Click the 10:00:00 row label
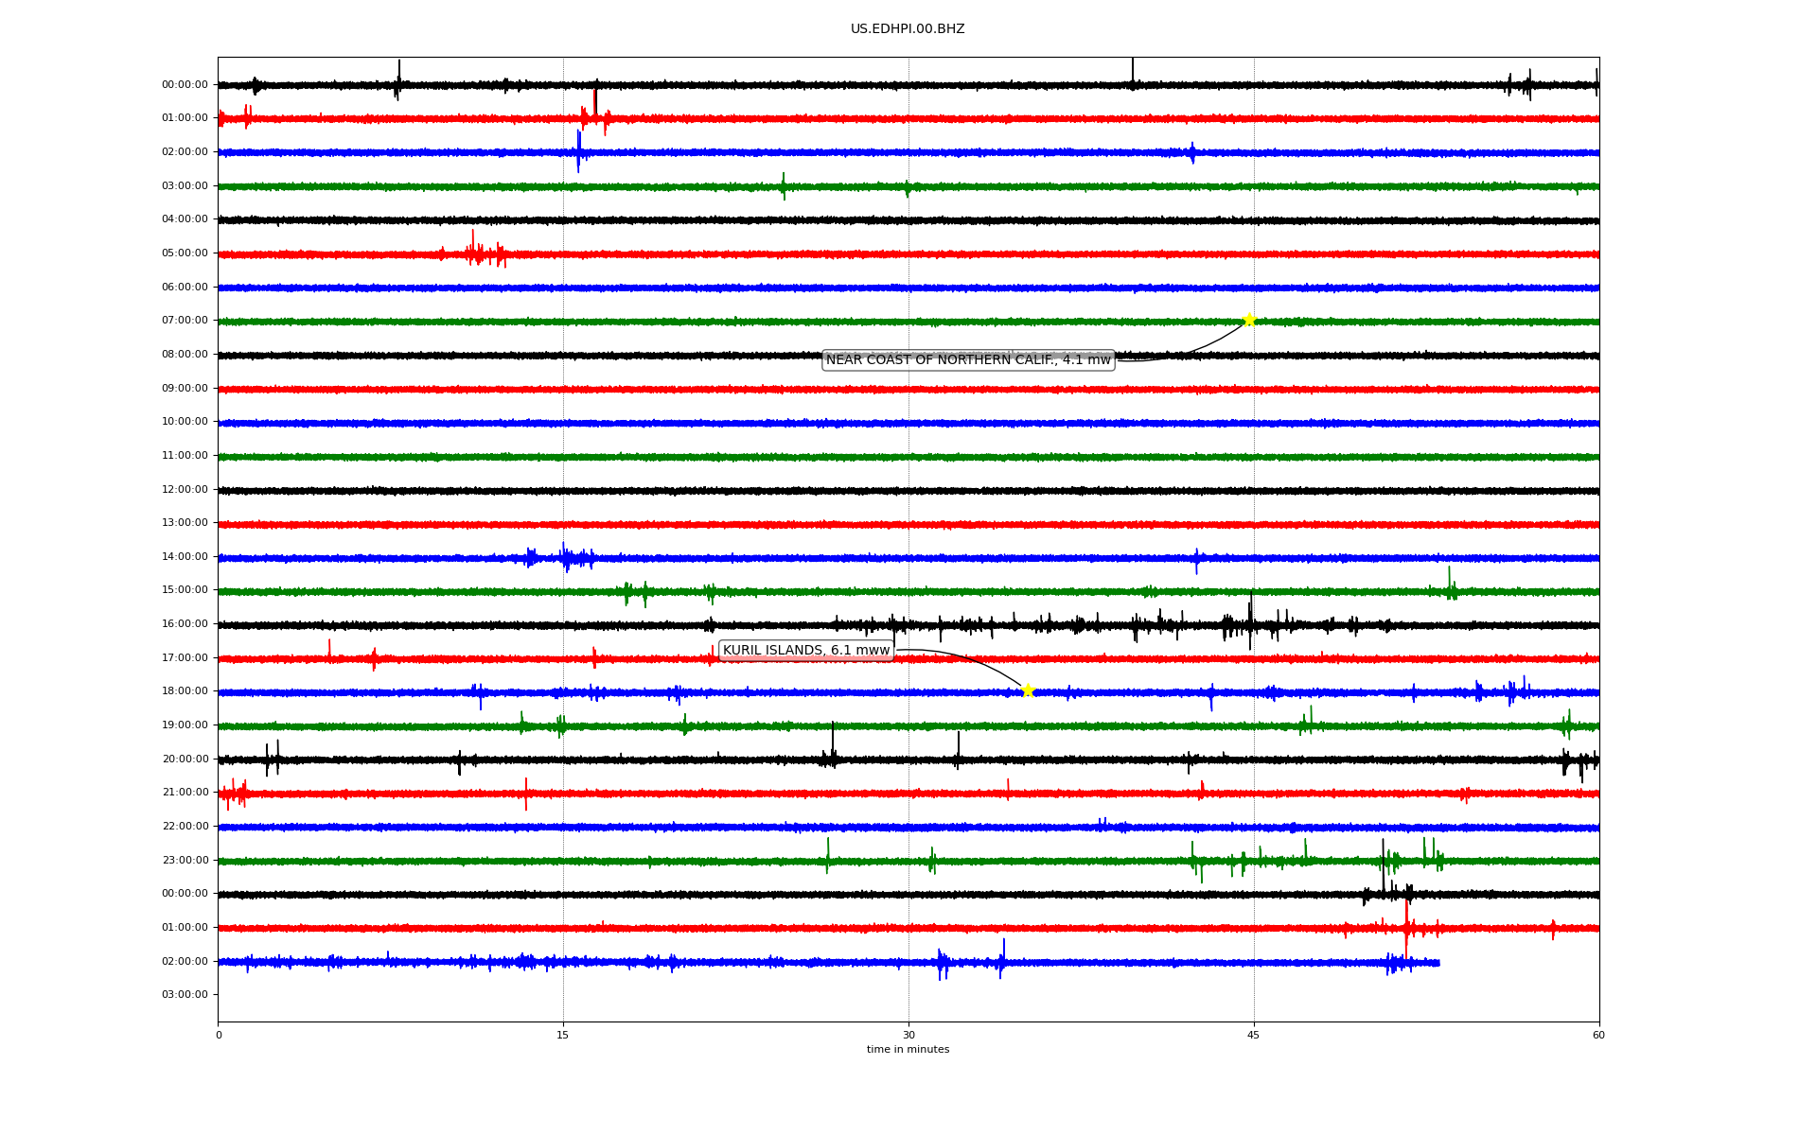The image size is (1817, 1135). pyautogui.click(x=185, y=421)
